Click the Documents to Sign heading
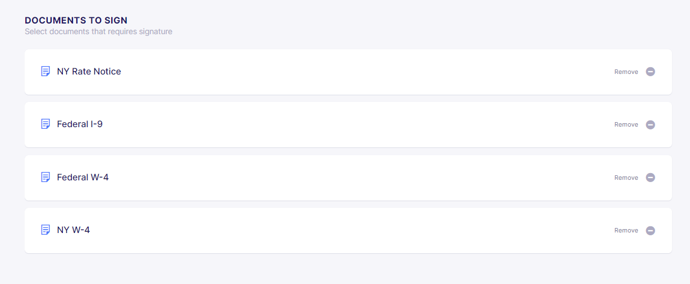Viewport: 690px width, 284px height. tap(76, 21)
